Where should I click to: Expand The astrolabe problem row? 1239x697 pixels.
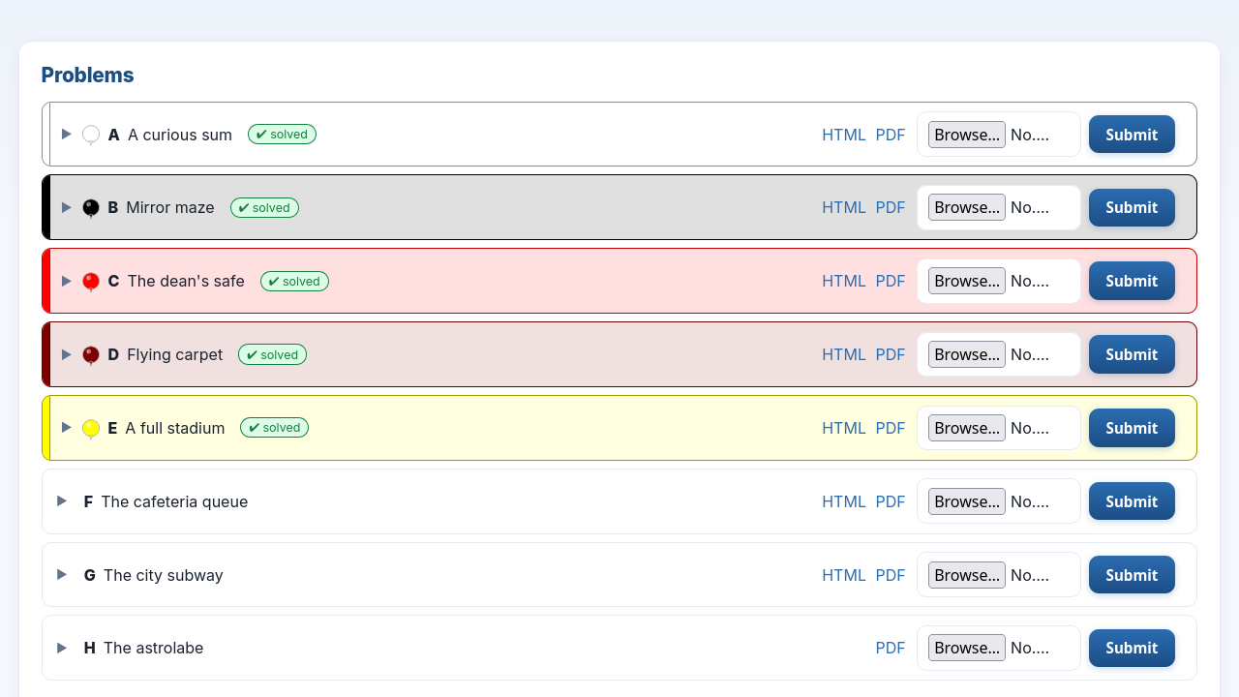tap(62, 648)
